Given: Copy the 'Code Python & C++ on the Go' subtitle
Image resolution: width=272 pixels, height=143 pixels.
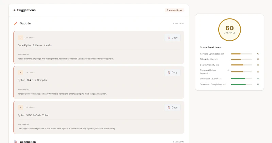Looking at the screenshot, I should [172, 38].
